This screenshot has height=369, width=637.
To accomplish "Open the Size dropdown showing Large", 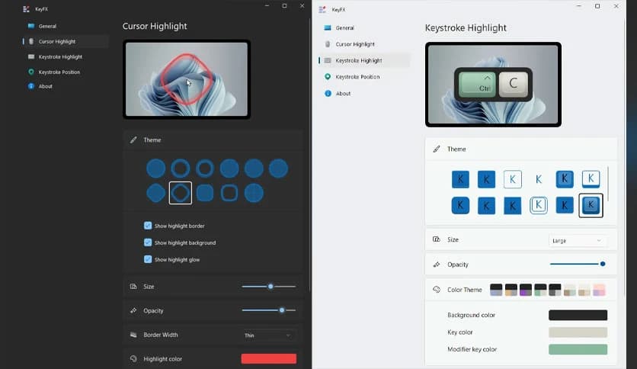I will point(577,240).
